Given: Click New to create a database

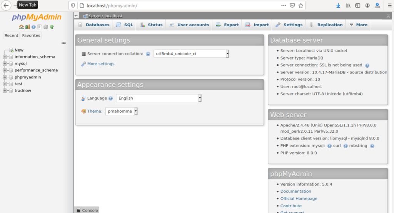Looking at the screenshot, I should (x=19, y=50).
